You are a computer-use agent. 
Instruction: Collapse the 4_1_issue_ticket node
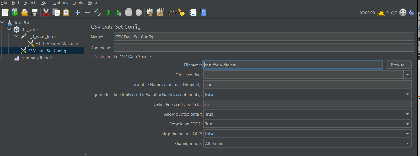coord(16,36)
